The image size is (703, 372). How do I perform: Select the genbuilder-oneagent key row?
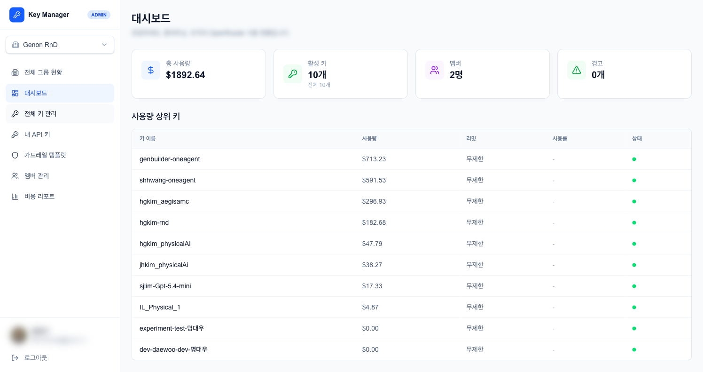pos(170,159)
